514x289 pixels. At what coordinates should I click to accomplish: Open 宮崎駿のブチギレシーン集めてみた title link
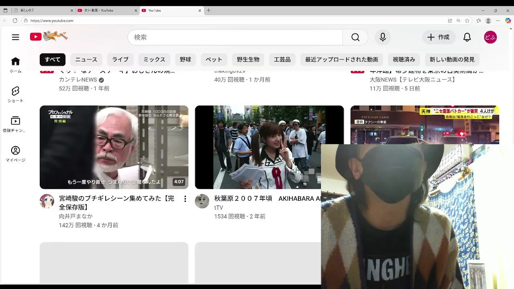point(116,203)
